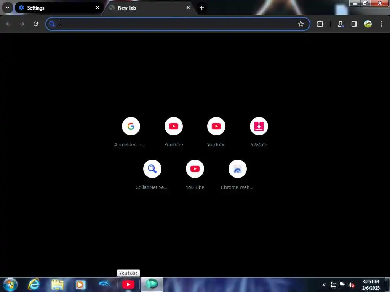Bookmark this tab with the star icon
This screenshot has width=390, height=292.
301,24
